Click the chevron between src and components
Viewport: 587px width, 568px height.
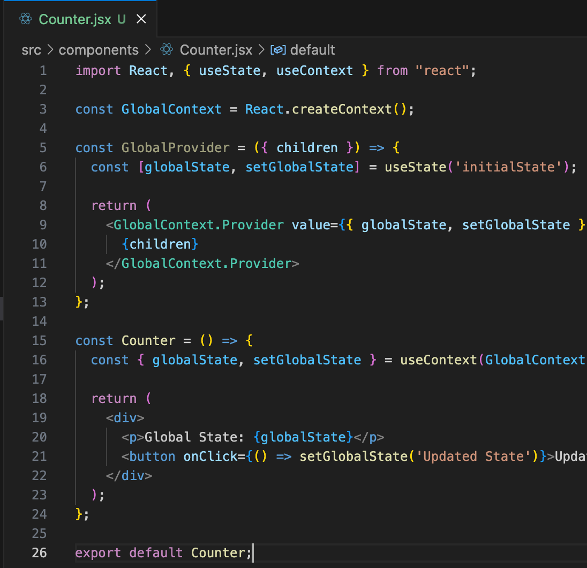pos(50,50)
